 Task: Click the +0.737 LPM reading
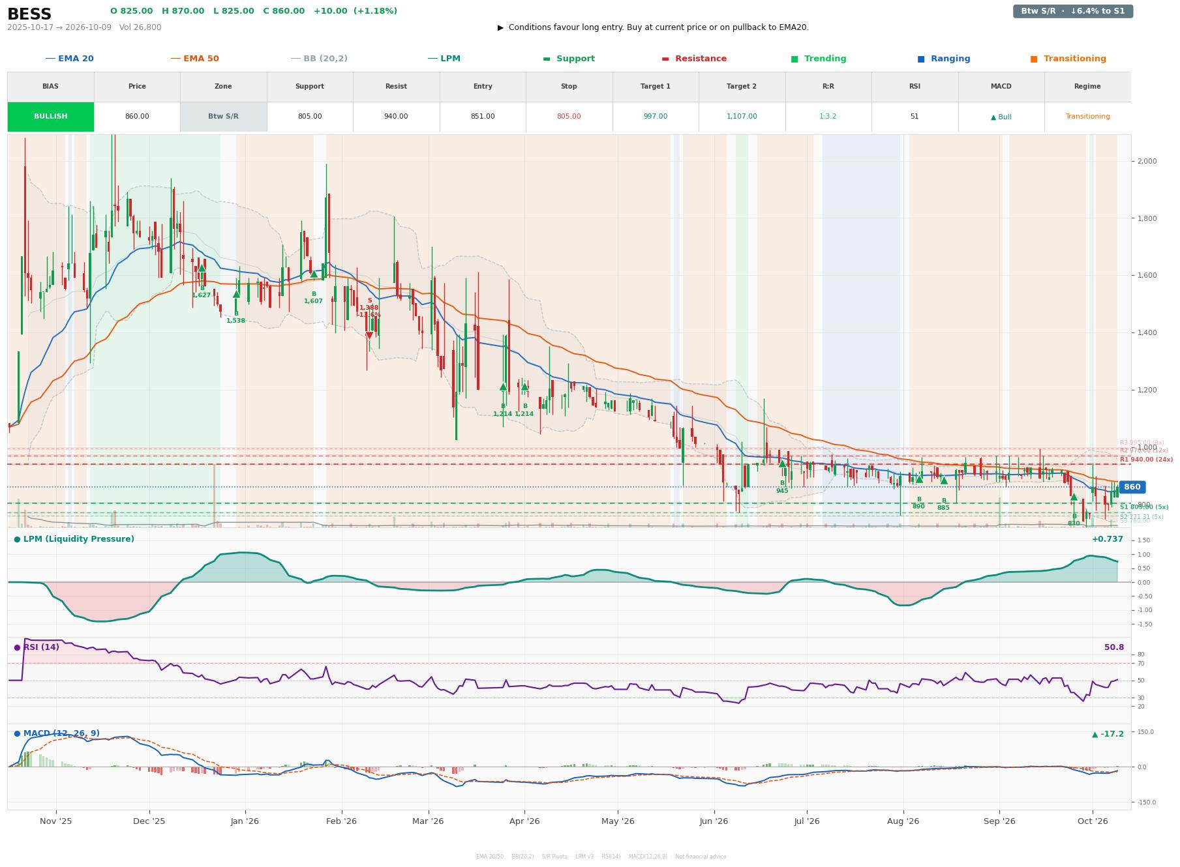[x=1108, y=539]
